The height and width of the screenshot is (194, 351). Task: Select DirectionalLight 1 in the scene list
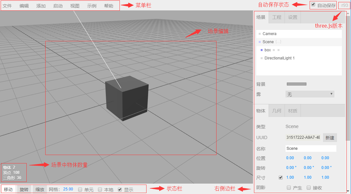[279, 58]
